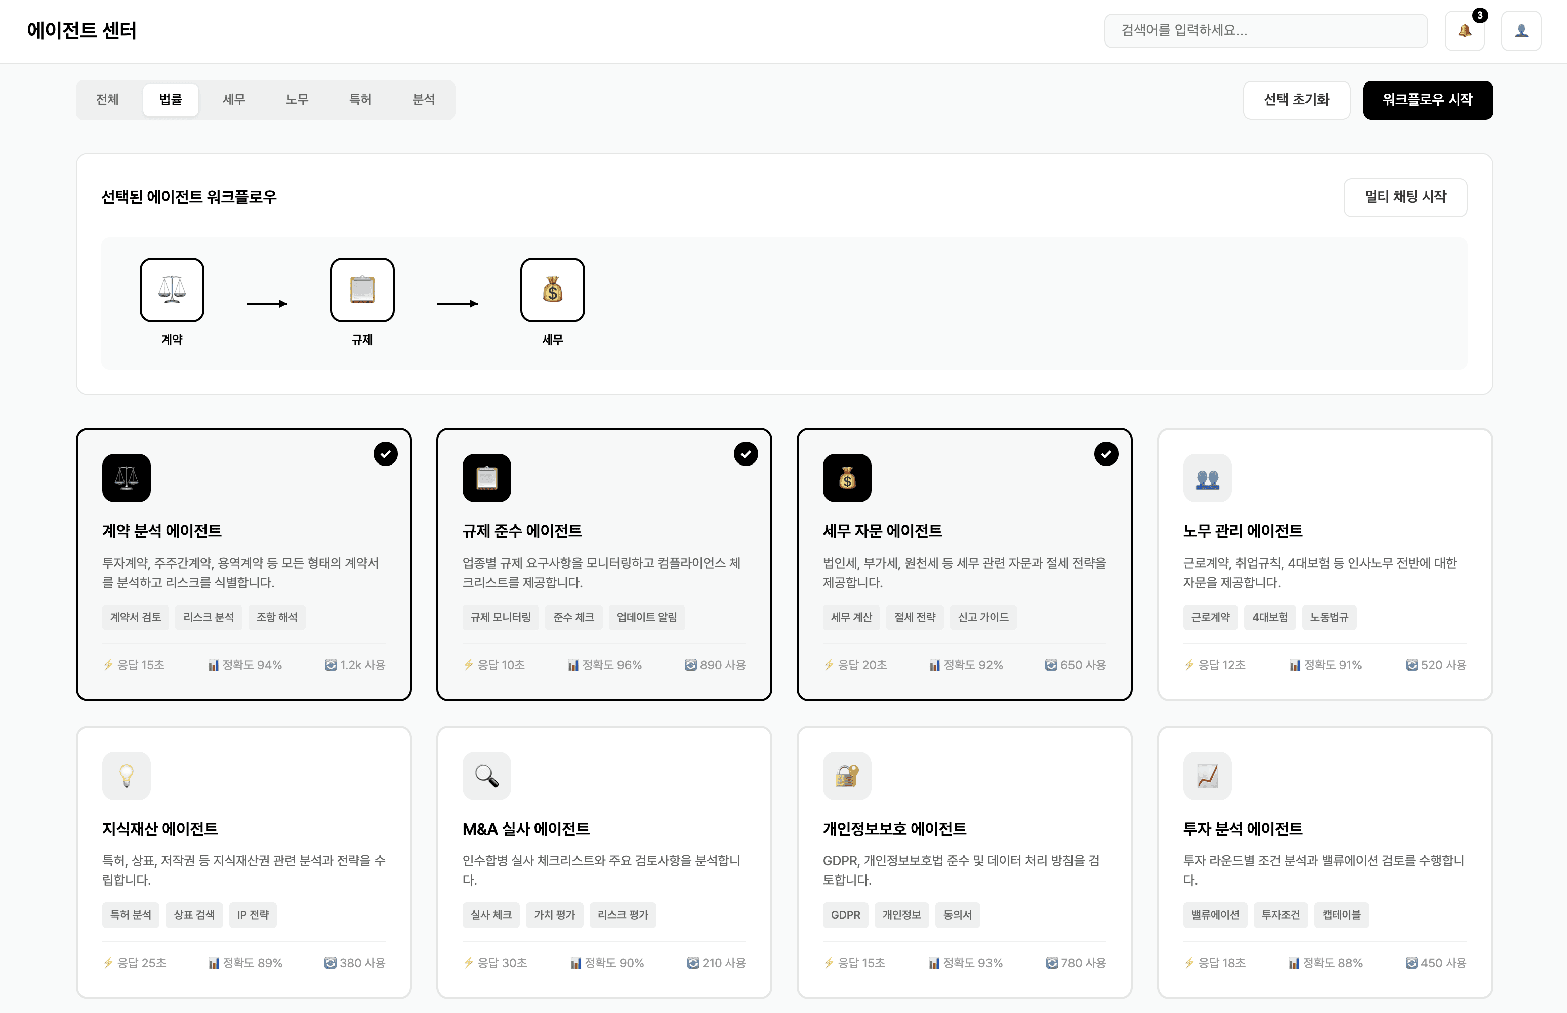The width and height of the screenshot is (1567, 1013).
Task: Switch to the 전체 tab
Action: (x=107, y=100)
